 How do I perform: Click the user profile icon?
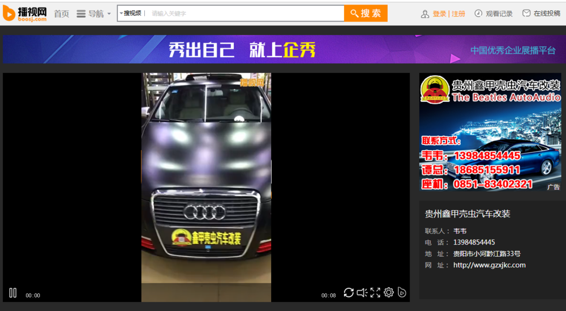click(x=425, y=14)
